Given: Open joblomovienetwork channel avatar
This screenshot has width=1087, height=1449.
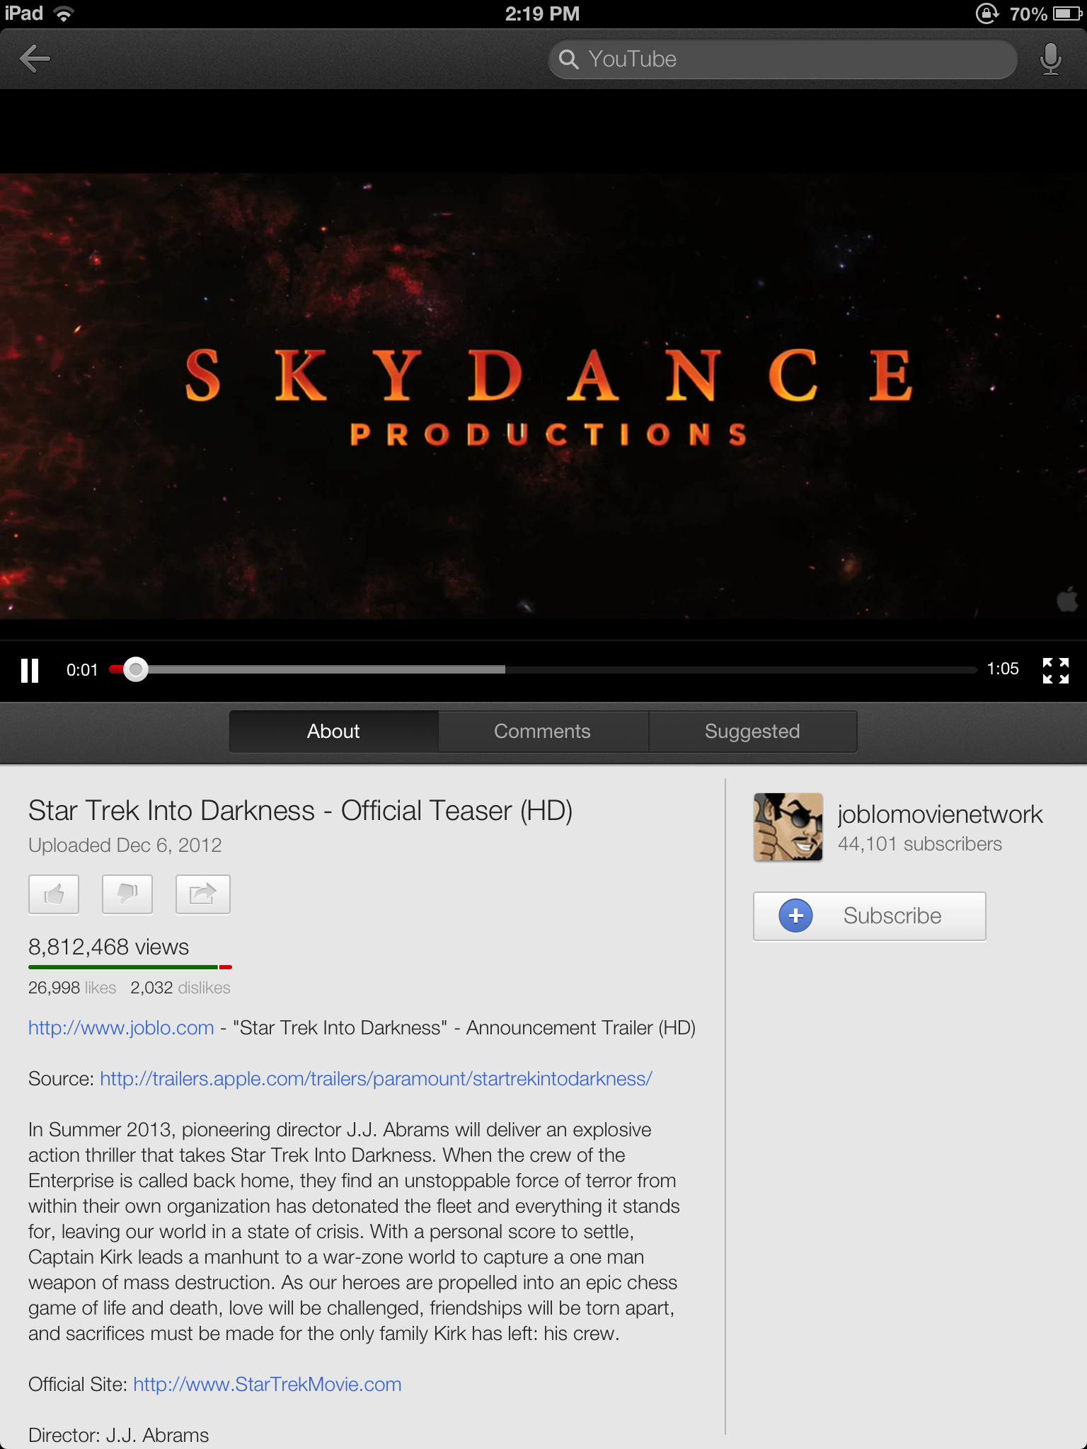Looking at the screenshot, I should pyautogui.click(x=788, y=827).
